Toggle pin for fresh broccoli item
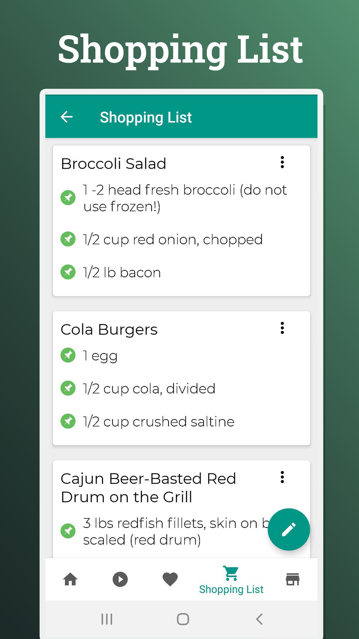This screenshot has height=639, width=359. click(x=68, y=198)
